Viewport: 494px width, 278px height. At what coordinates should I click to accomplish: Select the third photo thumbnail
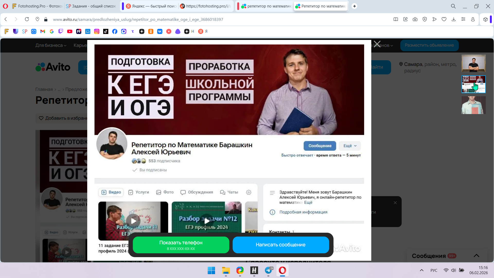[473, 105]
